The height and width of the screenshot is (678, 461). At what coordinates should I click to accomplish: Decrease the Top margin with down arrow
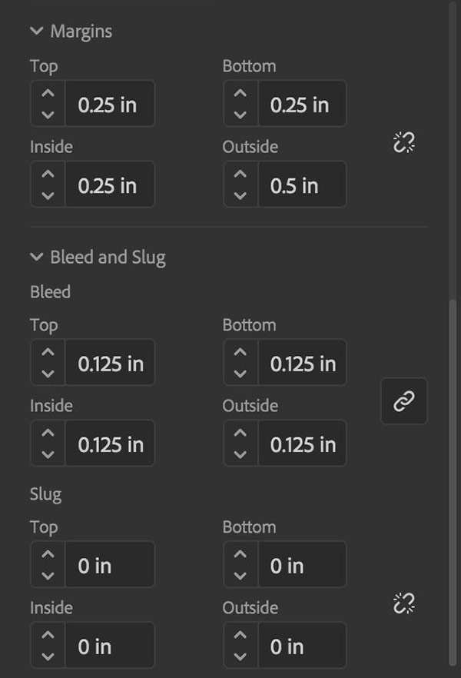click(x=48, y=115)
